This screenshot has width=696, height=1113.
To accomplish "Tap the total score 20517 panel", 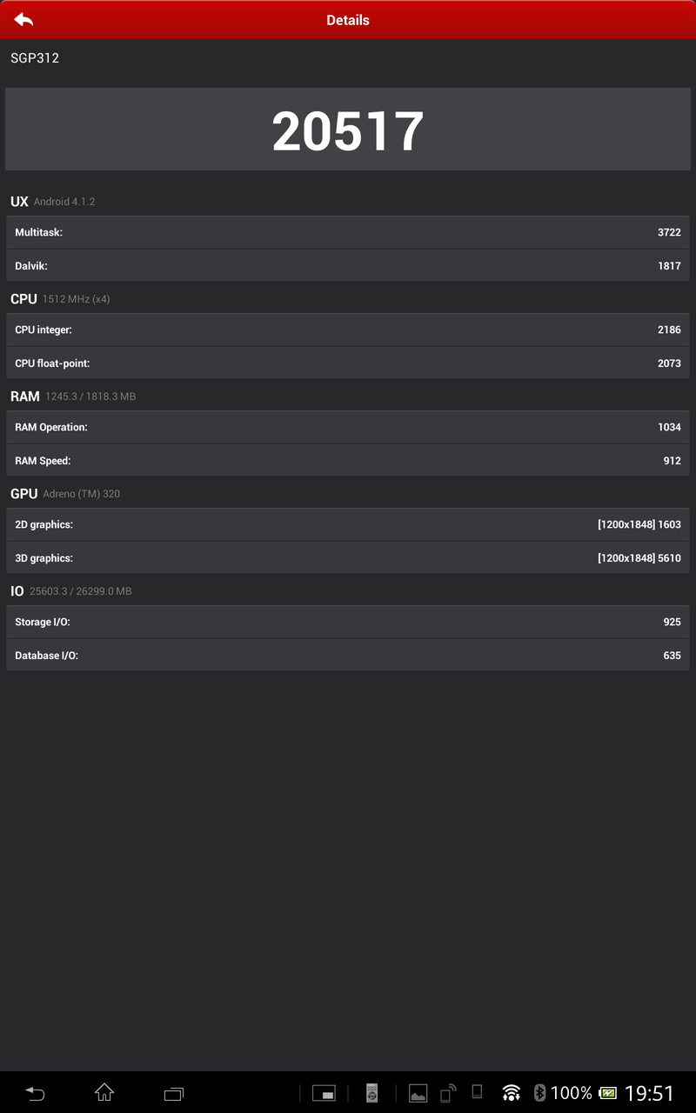I will 348,130.
